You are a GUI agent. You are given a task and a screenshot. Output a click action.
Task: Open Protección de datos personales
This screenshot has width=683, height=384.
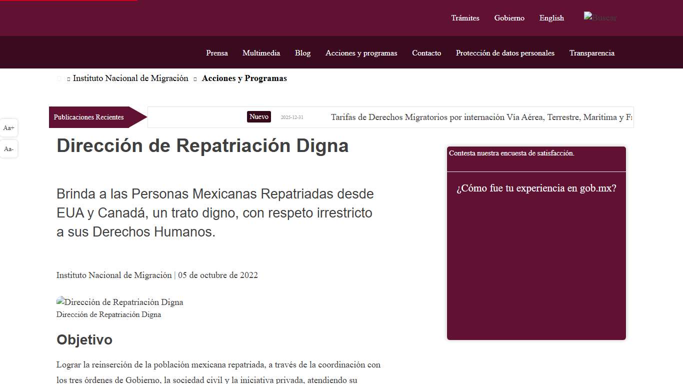[x=505, y=53]
